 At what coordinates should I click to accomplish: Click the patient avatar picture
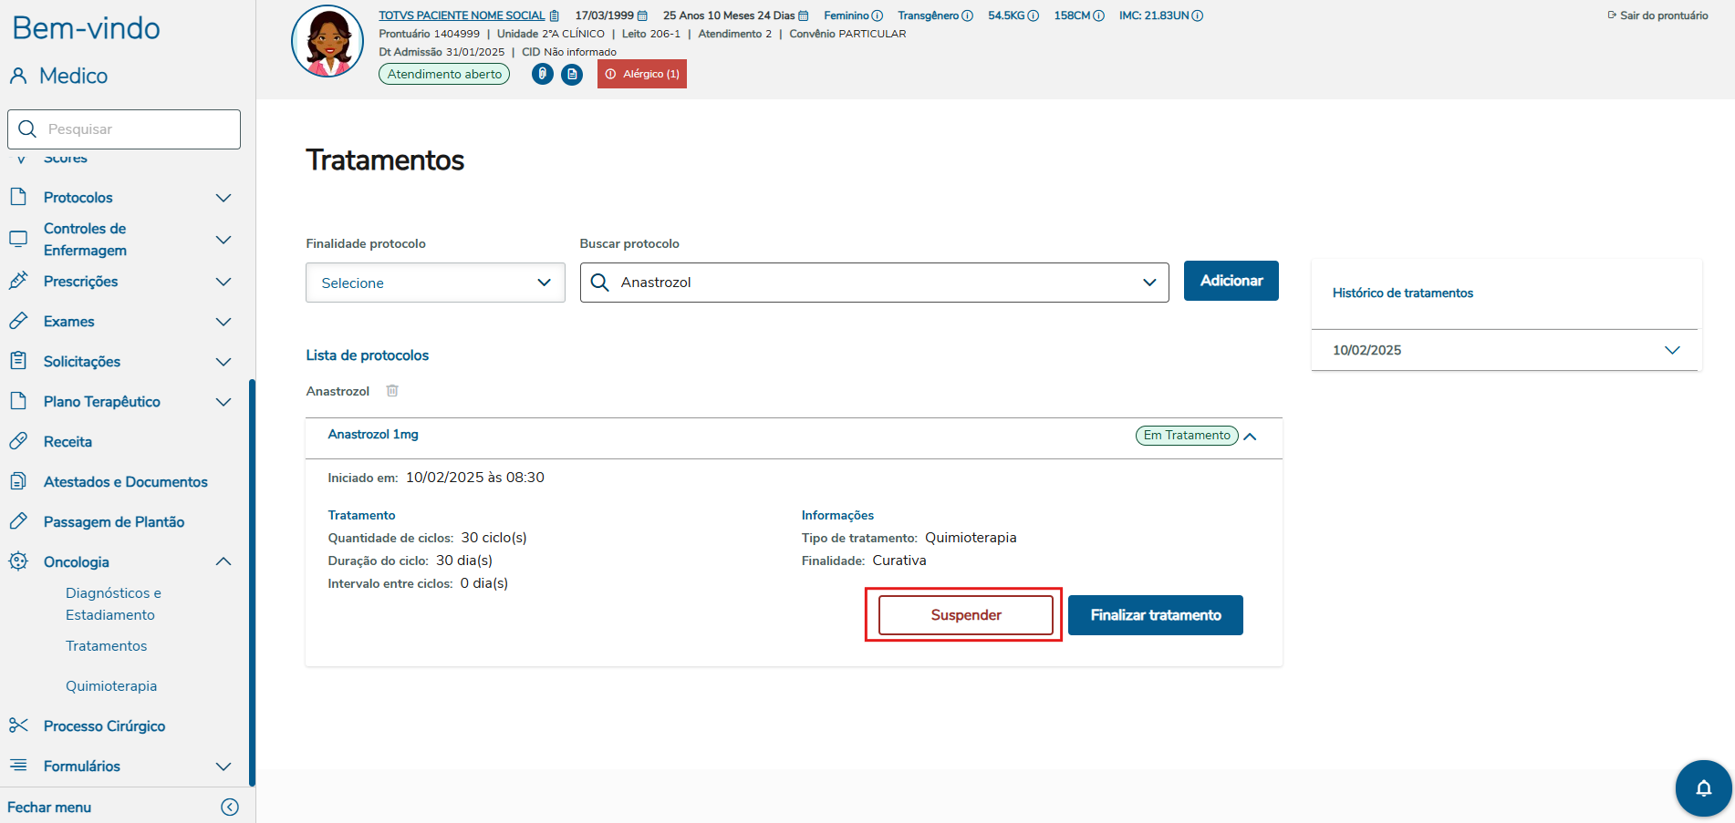point(327,42)
